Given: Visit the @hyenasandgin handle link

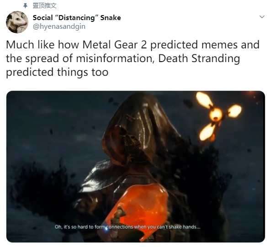Looking at the screenshot, I should (59, 26).
